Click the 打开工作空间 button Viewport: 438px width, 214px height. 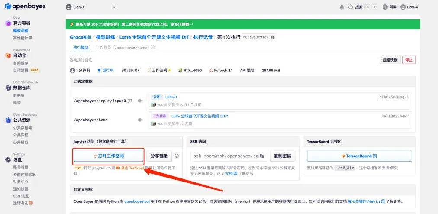pos(108,156)
